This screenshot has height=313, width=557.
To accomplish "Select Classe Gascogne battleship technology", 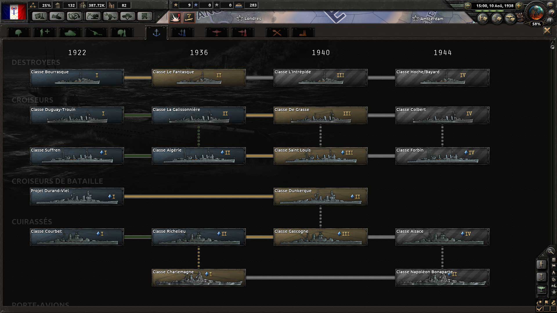I will [x=321, y=237].
